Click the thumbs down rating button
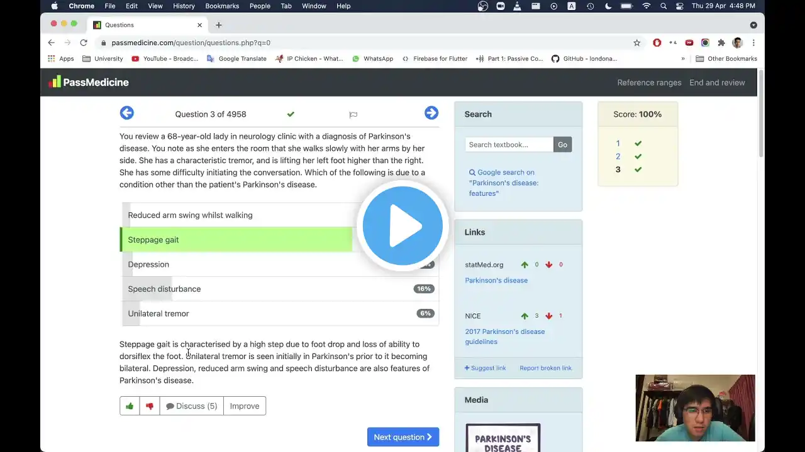 point(150,406)
